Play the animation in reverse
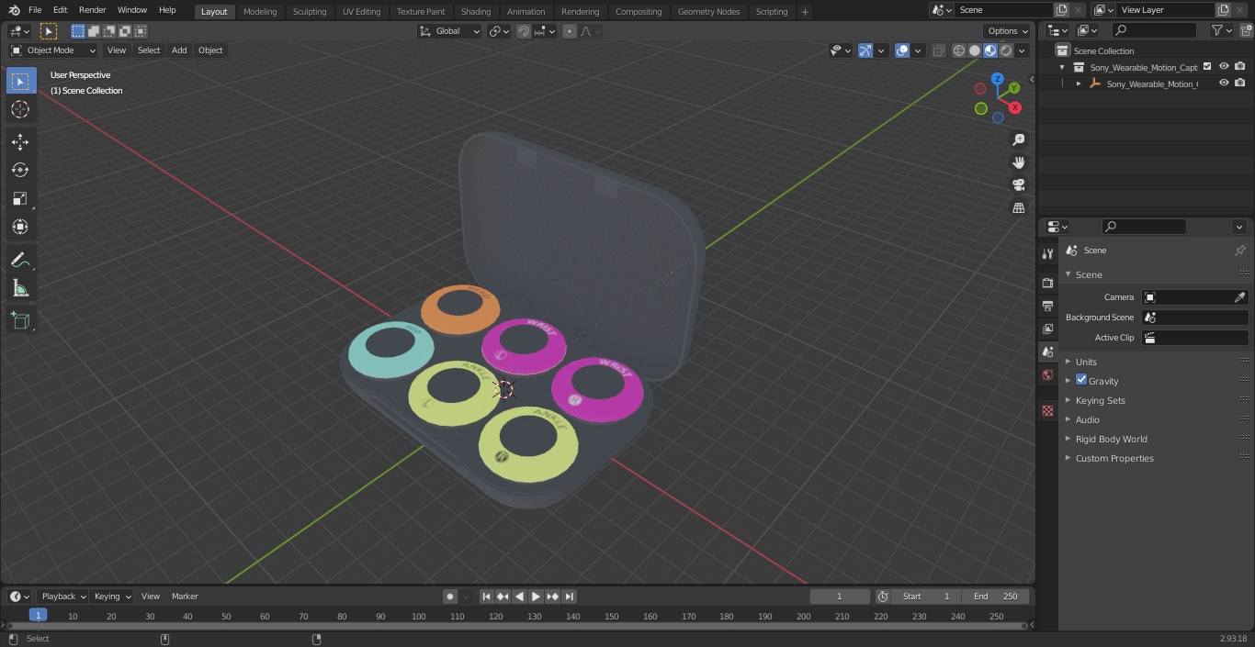The height and width of the screenshot is (647, 1255). pyautogui.click(x=520, y=597)
